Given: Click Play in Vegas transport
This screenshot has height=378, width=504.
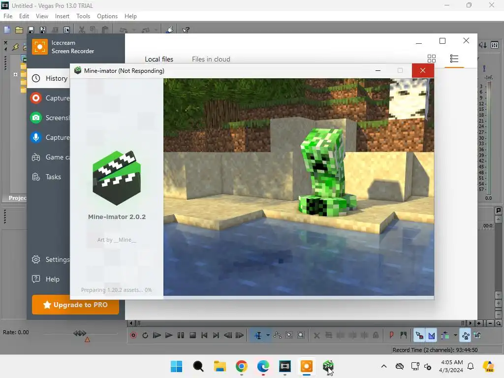Looking at the screenshot, I should [x=169, y=335].
